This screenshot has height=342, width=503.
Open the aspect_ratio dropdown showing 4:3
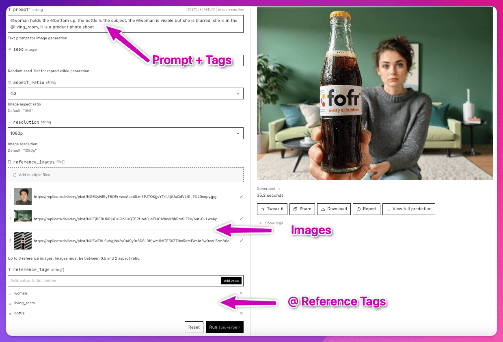(x=125, y=94)
